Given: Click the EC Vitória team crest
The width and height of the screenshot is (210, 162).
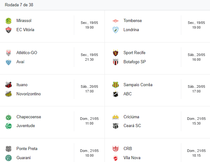Looking at the screenshot, I should click(9, 30).
